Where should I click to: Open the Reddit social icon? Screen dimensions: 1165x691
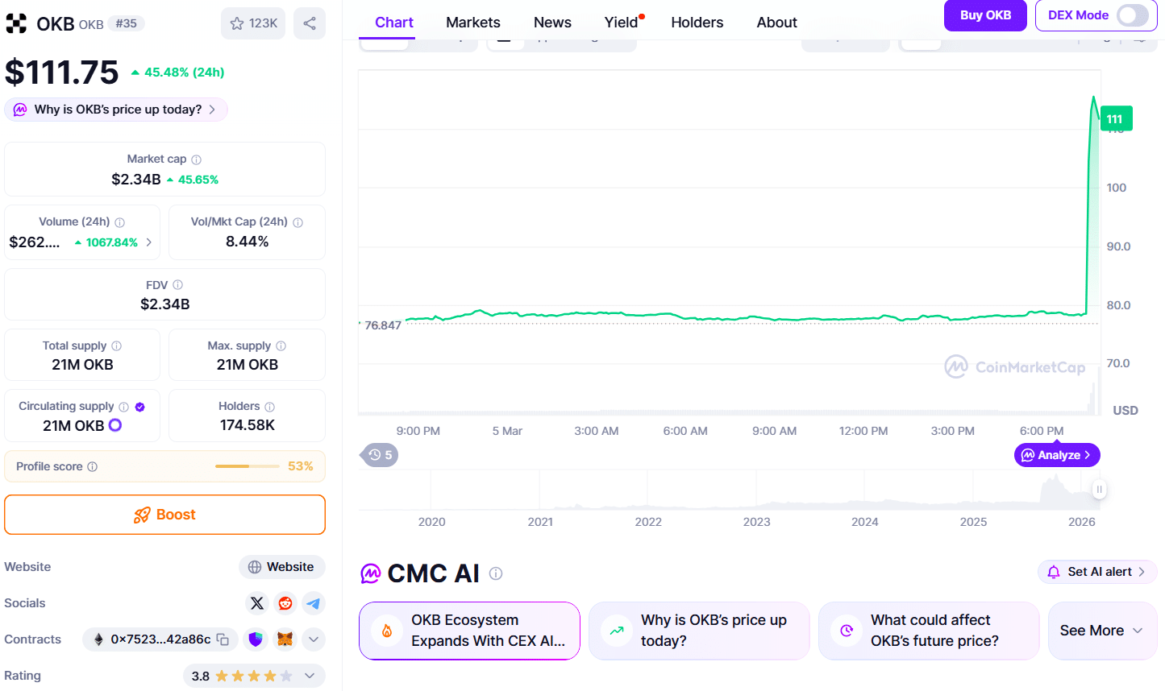(285, 603)
